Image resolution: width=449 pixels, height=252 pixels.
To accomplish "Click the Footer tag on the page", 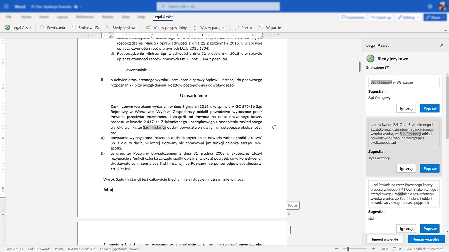I will [293, 206].
